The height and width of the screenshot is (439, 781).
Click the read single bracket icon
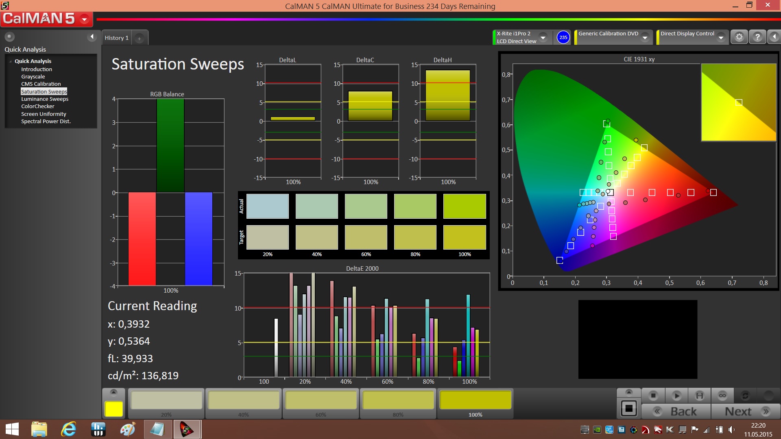point(699,395)
